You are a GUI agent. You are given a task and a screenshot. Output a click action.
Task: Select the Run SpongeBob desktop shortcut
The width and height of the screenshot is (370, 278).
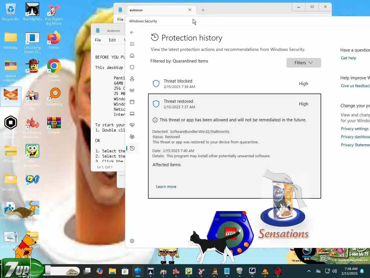32,155
